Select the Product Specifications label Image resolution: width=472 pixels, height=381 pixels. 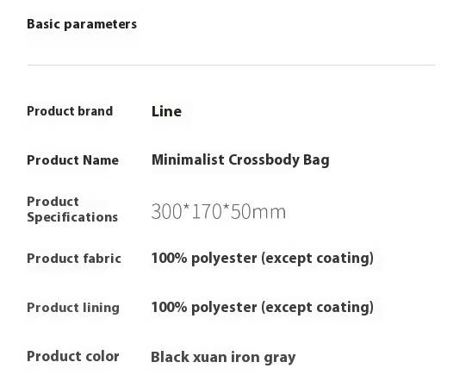tap(72, 209)
